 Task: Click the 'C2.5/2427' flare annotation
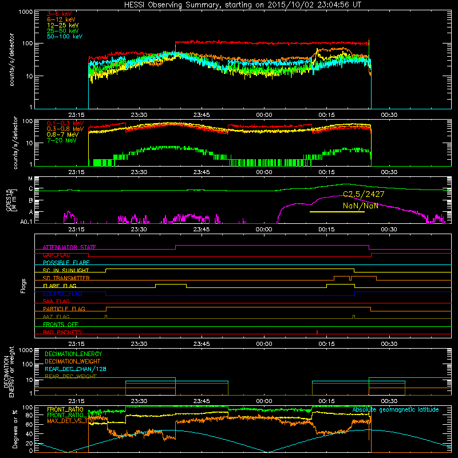[x=364, y=194]
